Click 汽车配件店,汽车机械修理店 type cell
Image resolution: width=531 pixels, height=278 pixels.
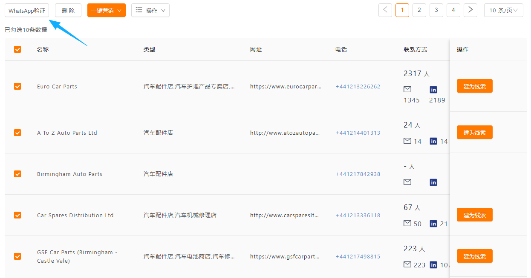[x=180, y=215]
